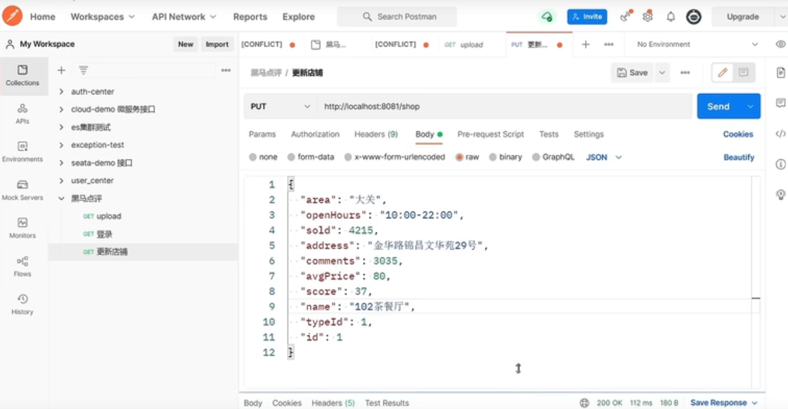Open a new request tab with plus
This screenshot has height=409, width=788.
tap(586, 44)
